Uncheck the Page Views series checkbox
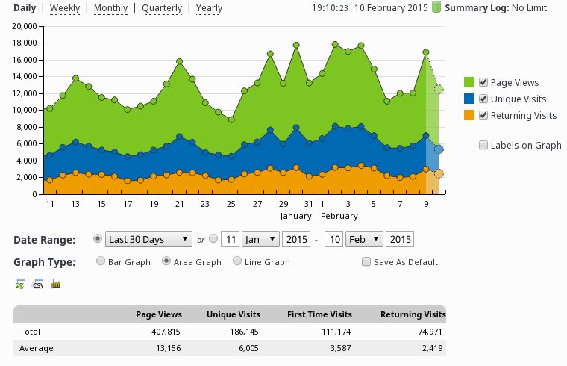This screenshot has height=366, width=567. point(483,82)
